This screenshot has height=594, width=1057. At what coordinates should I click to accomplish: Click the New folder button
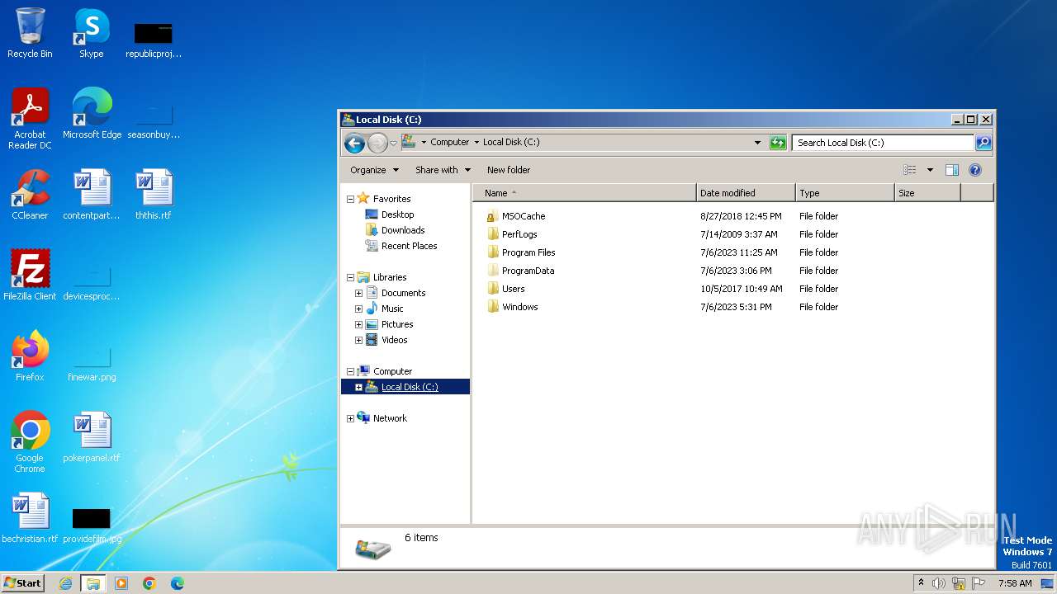tap(509, 170)
